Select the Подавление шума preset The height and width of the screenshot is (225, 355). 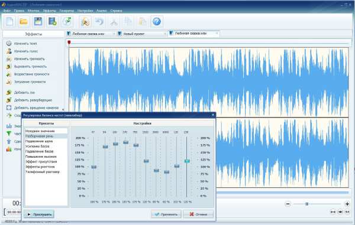[46, 141]
